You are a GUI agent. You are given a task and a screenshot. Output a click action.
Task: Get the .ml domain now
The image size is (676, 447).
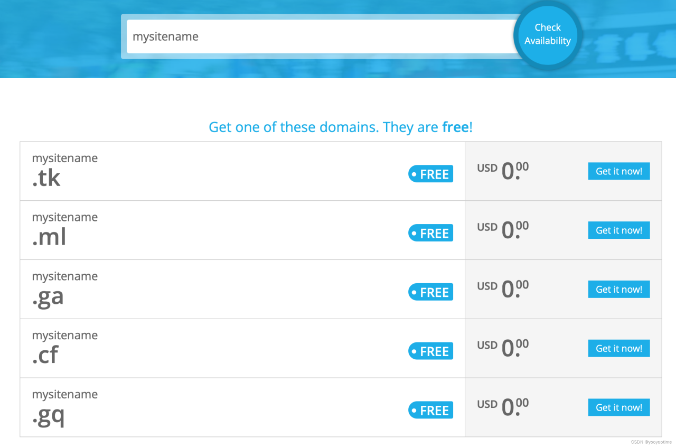coord(618,230)
